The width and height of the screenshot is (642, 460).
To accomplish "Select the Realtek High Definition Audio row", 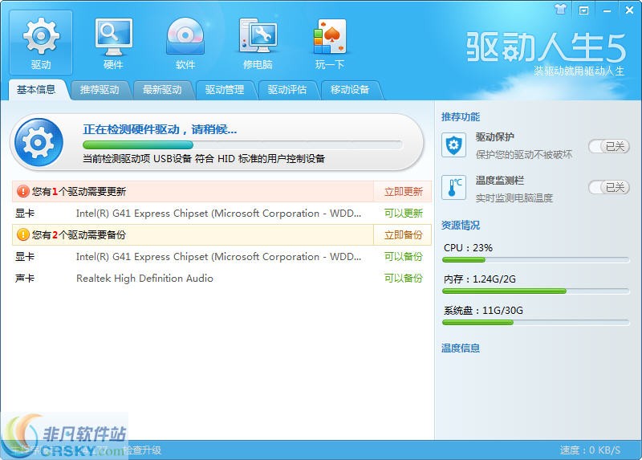I will coord(221,279).
